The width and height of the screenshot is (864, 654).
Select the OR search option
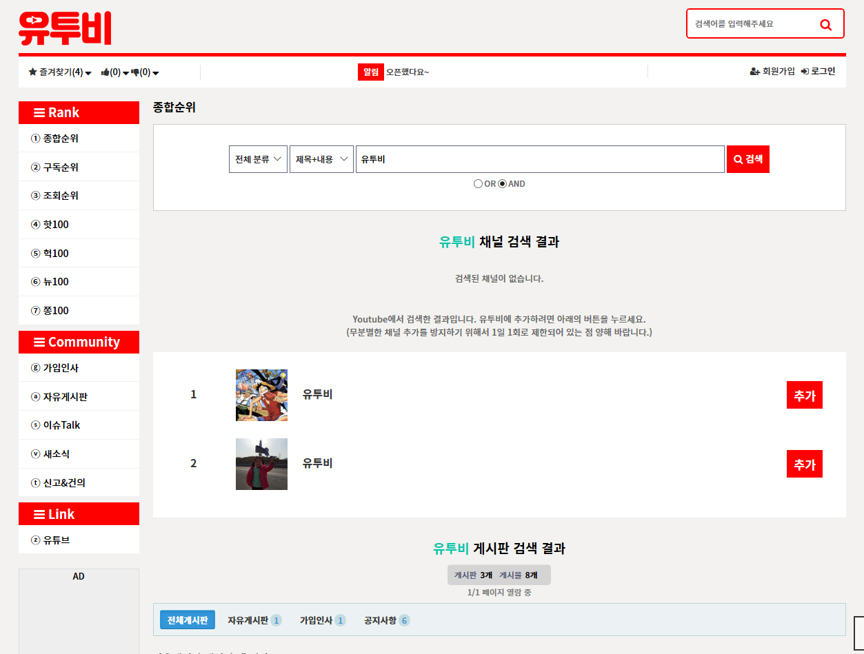(x=478, y=184)
